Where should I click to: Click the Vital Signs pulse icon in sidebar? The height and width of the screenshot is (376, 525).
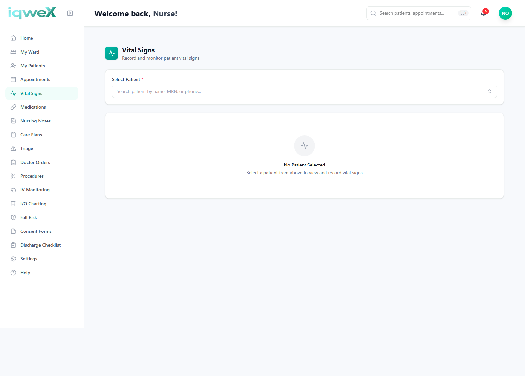pos(13,93)
